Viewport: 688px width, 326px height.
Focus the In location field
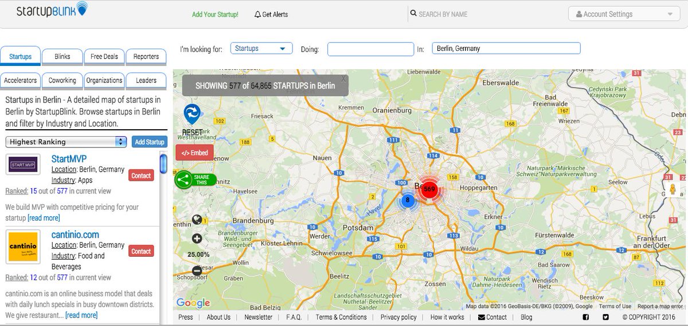point(506,49)
